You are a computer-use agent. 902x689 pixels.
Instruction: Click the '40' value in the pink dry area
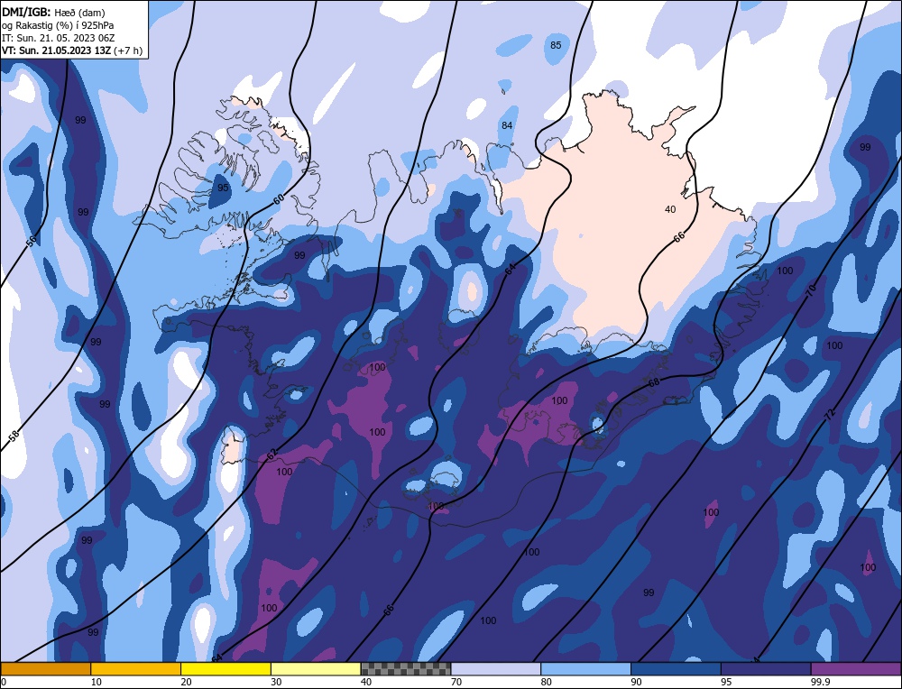pos(670,209)
